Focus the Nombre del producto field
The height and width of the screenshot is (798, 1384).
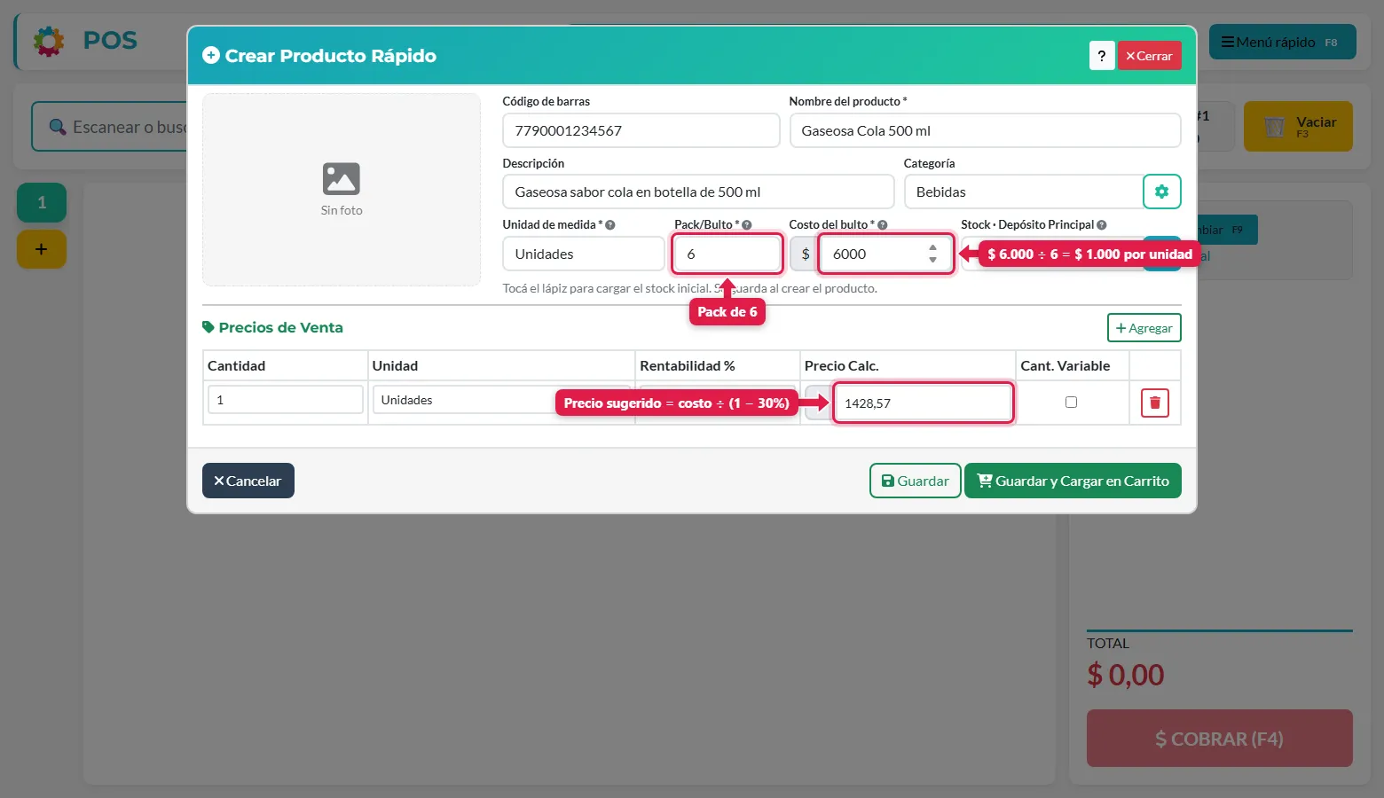985,130
